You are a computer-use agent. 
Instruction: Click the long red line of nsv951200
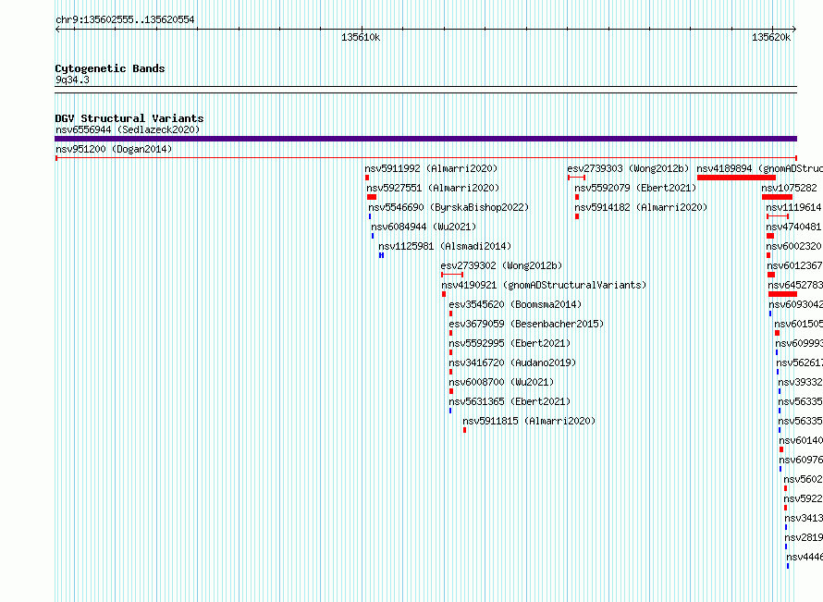pos(425,157)
